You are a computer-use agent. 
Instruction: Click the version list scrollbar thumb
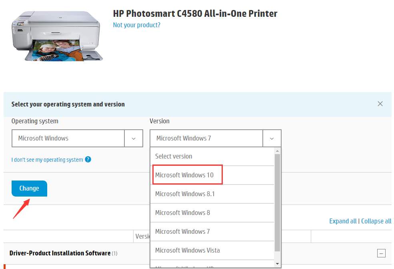[x=278, y=203]
